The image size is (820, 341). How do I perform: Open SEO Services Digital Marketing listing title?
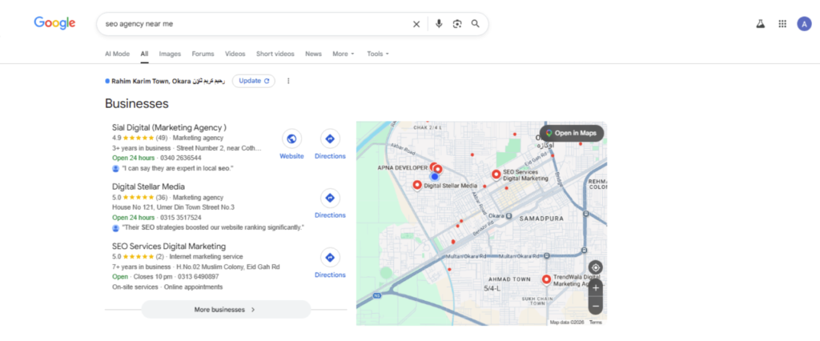(169, 247)
